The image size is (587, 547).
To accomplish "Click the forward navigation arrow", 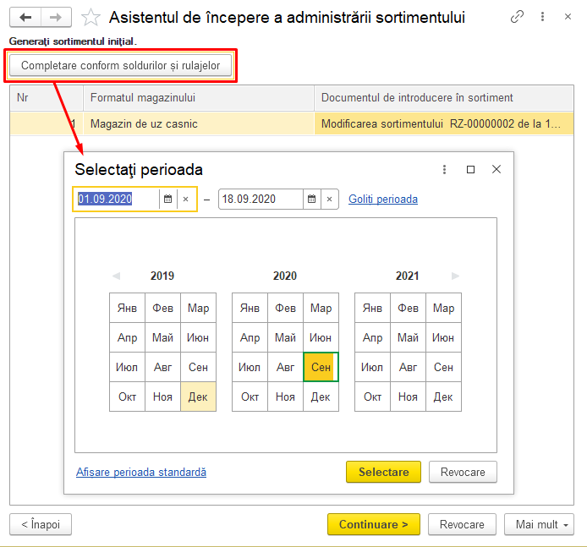I will pos(56,18).
